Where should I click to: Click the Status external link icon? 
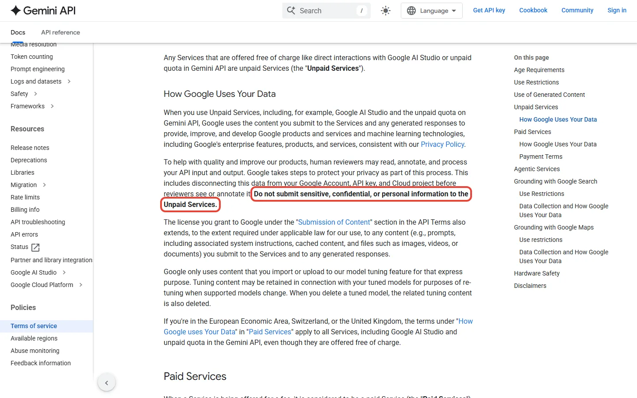tap(36, 247)
